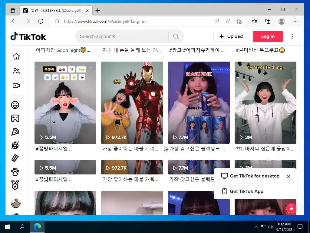The height and width of the screenshot is (233, 310).
Task: Add this page to favorites
Action: tap(239, 21)
